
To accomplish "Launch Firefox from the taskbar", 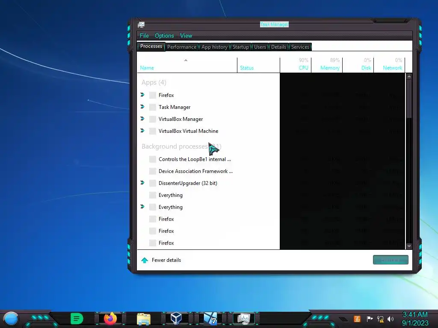I will coord(110,319).
